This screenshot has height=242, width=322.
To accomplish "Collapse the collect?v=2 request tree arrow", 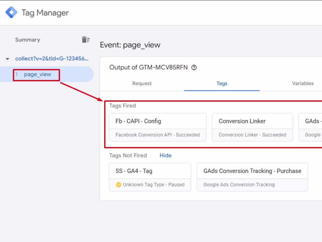I will click(x=7, y=59).
